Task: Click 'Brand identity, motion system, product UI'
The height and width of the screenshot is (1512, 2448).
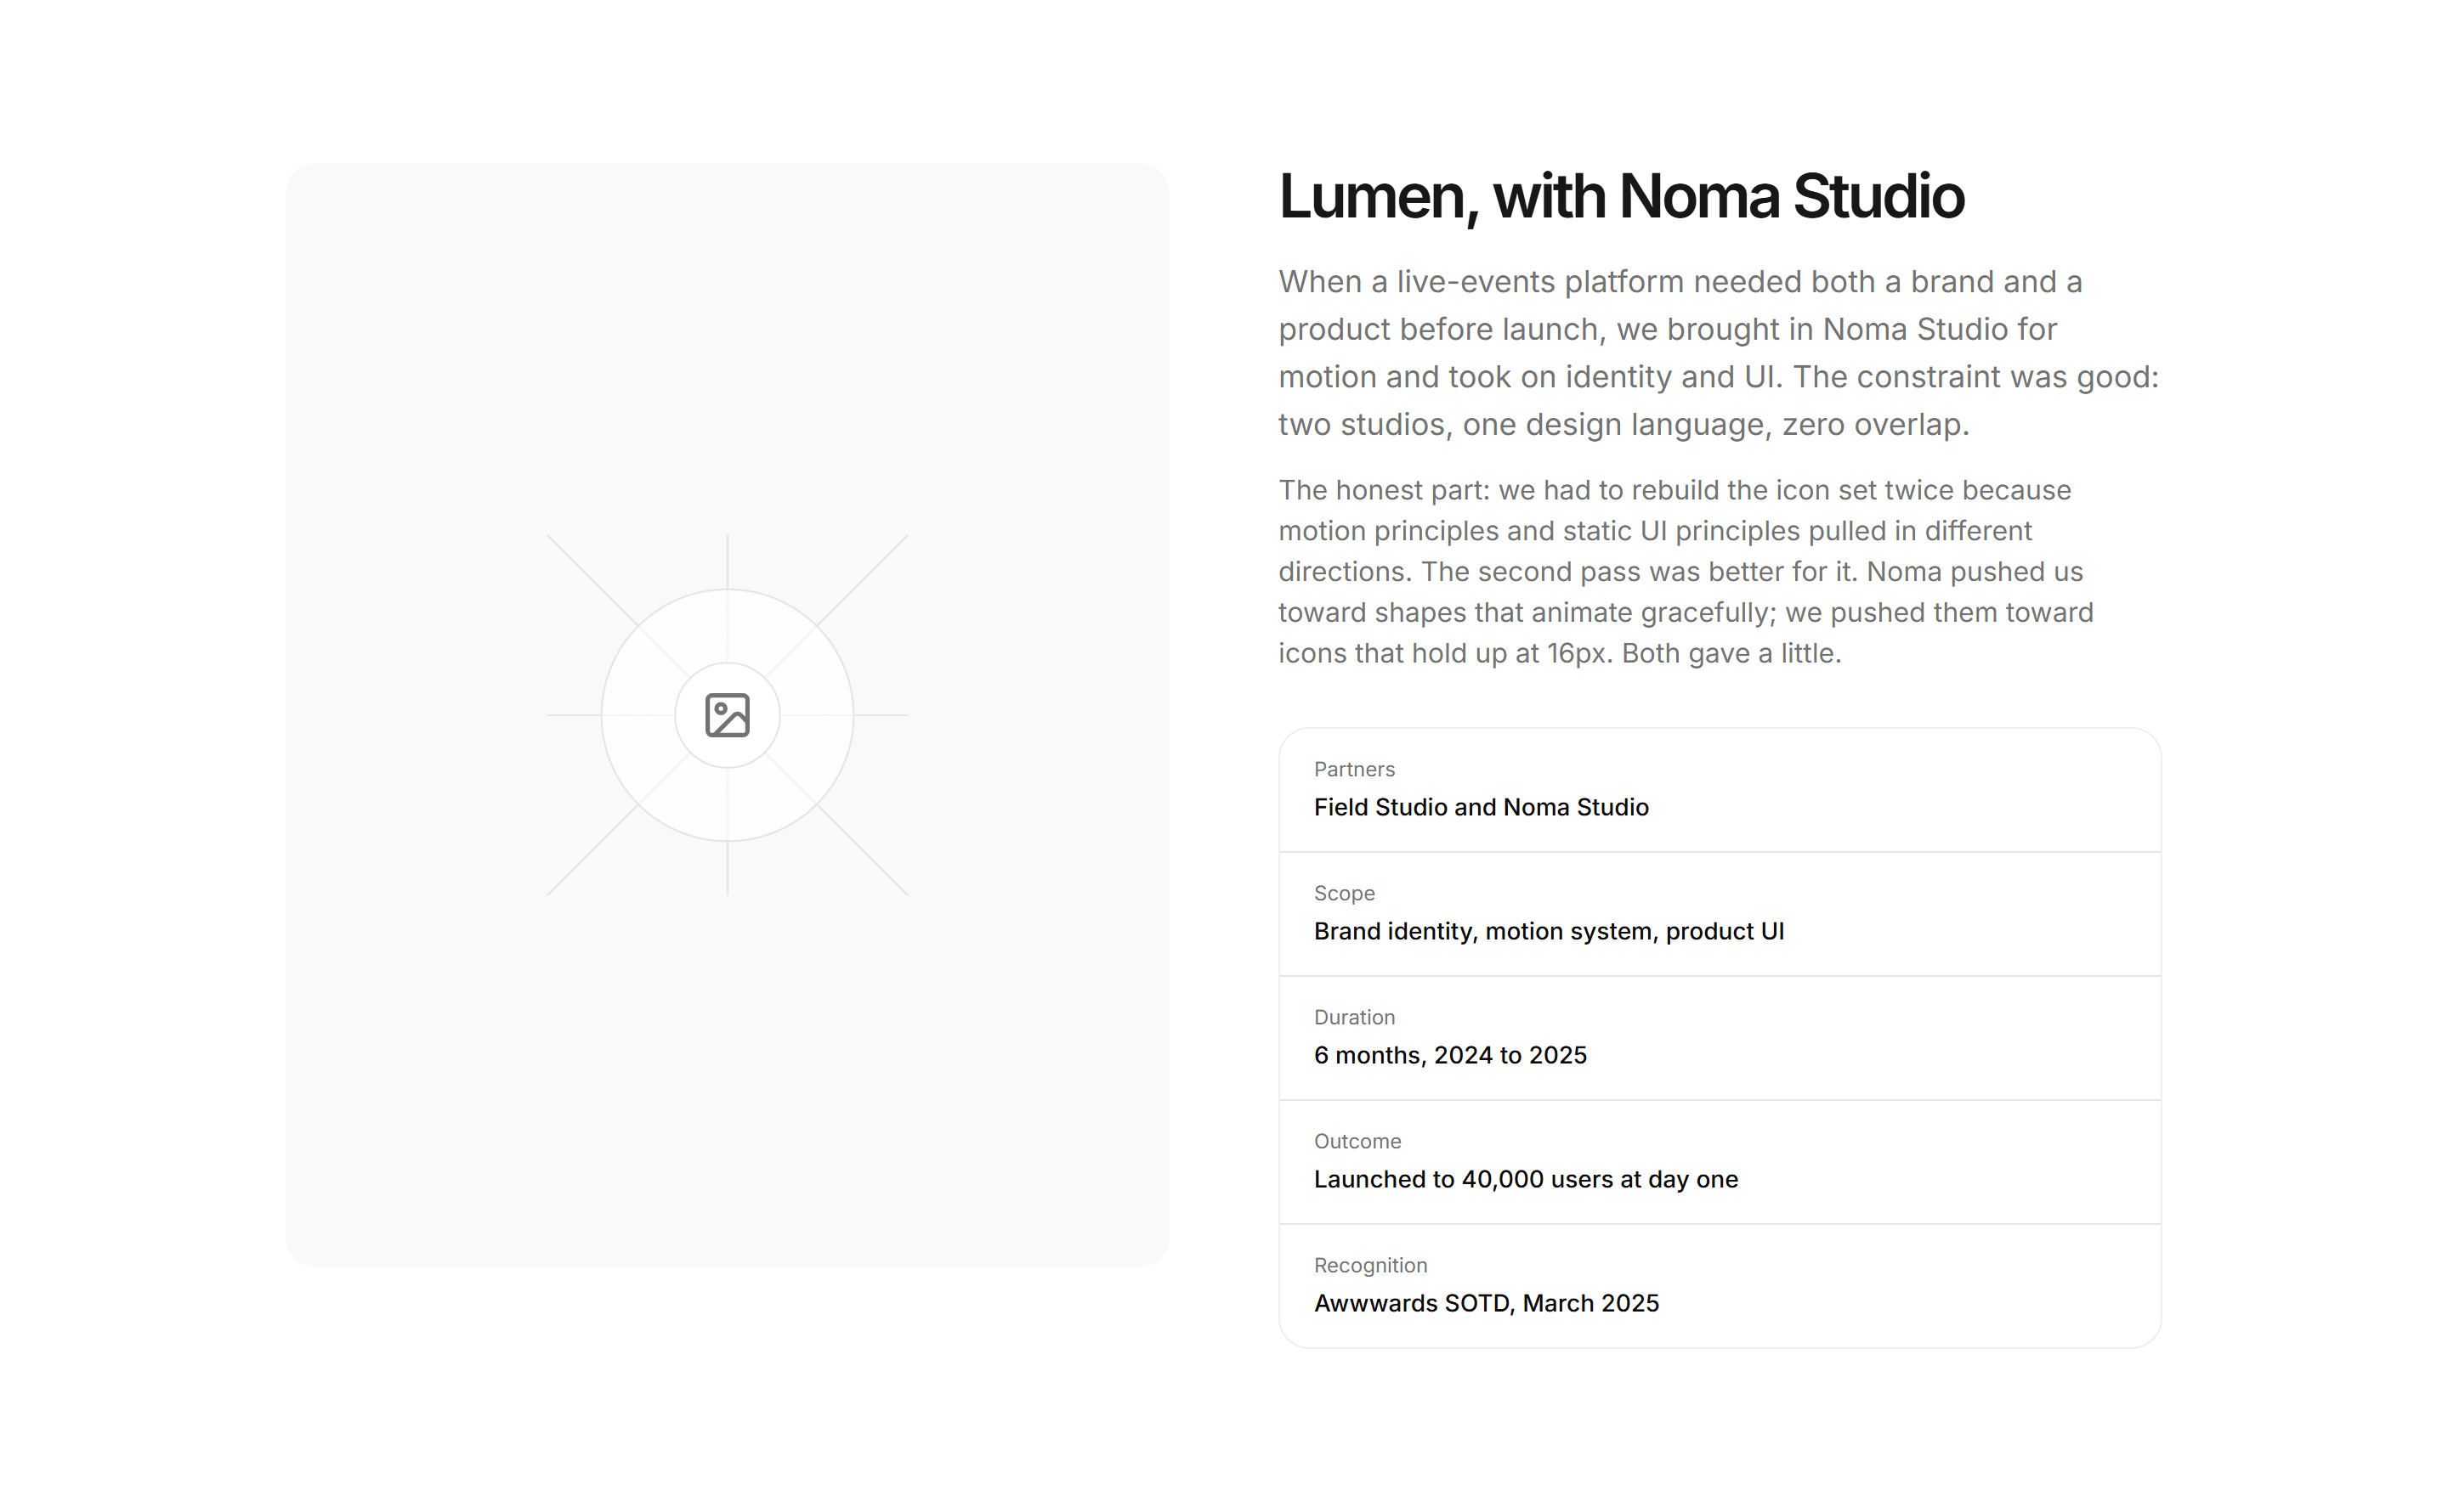Action: point(1549,931)
